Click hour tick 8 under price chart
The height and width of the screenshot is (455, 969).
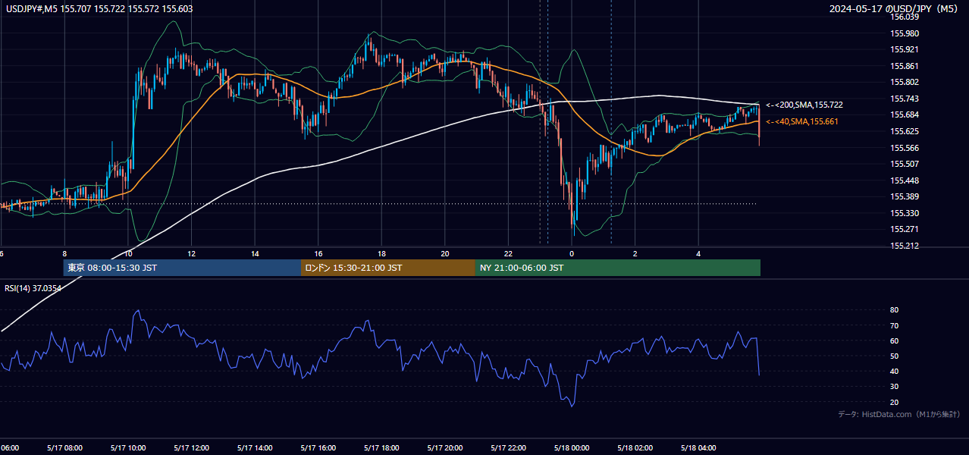pyautogui.click(x=64, y=253)
